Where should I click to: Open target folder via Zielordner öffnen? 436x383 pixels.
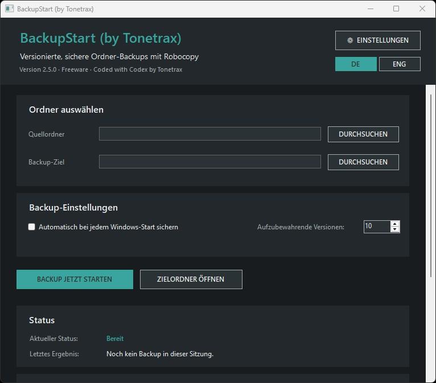(x=191, y=279)
